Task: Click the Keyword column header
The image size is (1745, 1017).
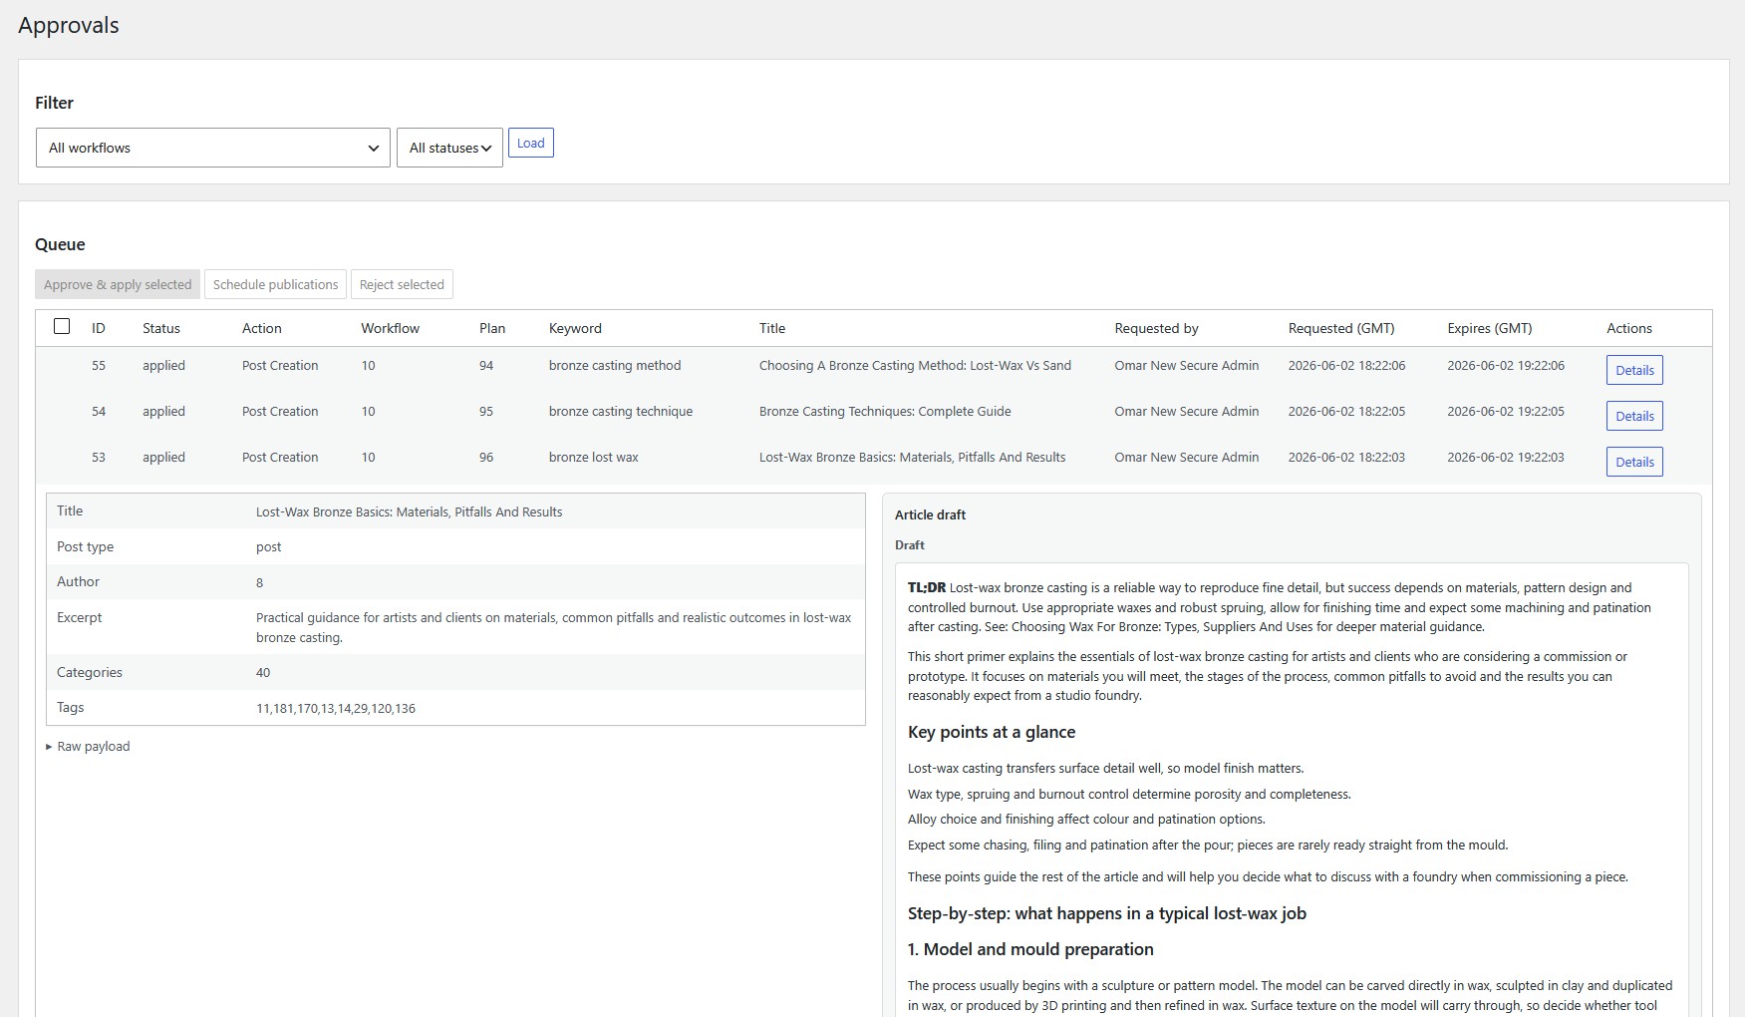Action: pyautogui.click(x=575, y=328)
